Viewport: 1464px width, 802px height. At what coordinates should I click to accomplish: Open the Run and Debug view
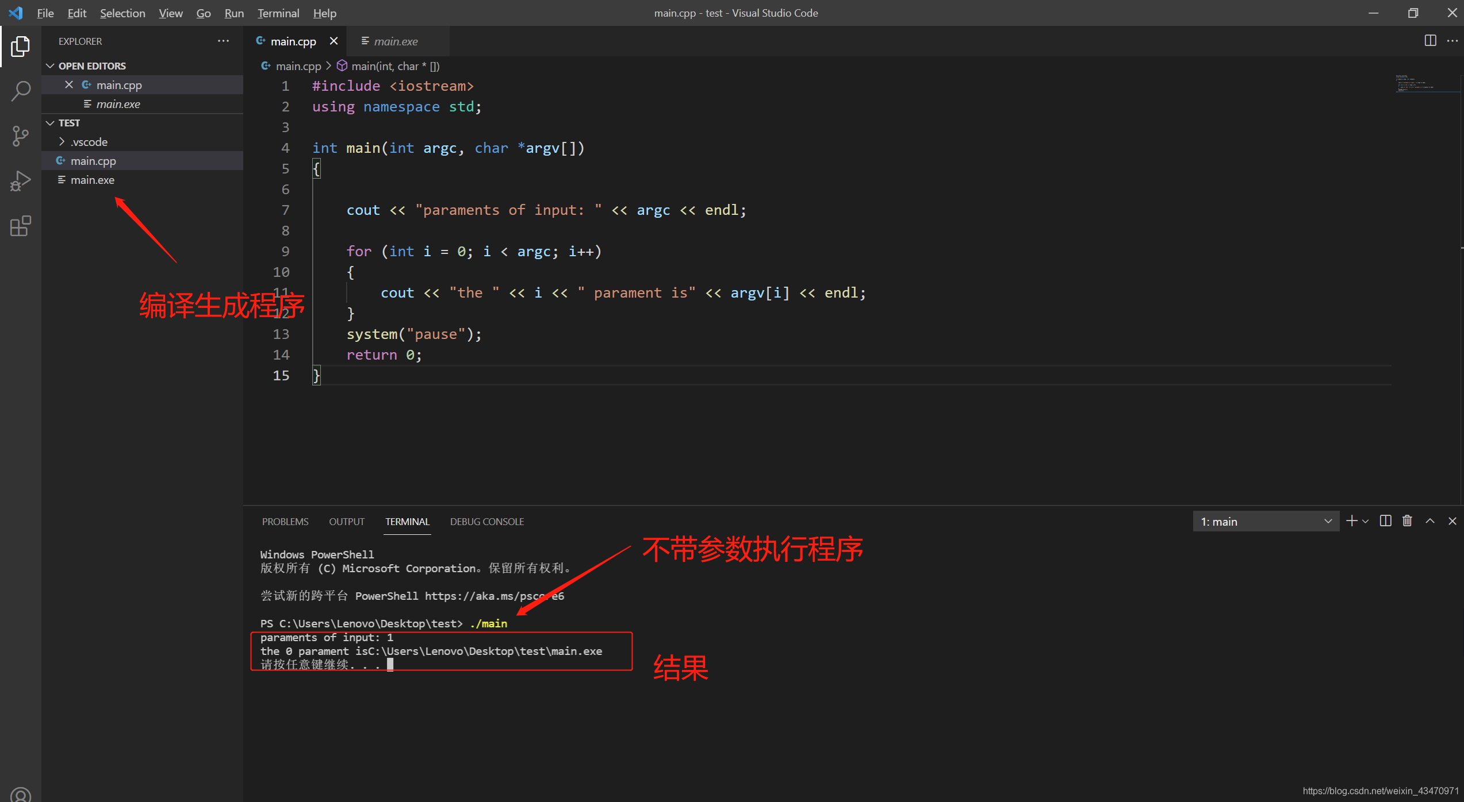click(21, 181)
